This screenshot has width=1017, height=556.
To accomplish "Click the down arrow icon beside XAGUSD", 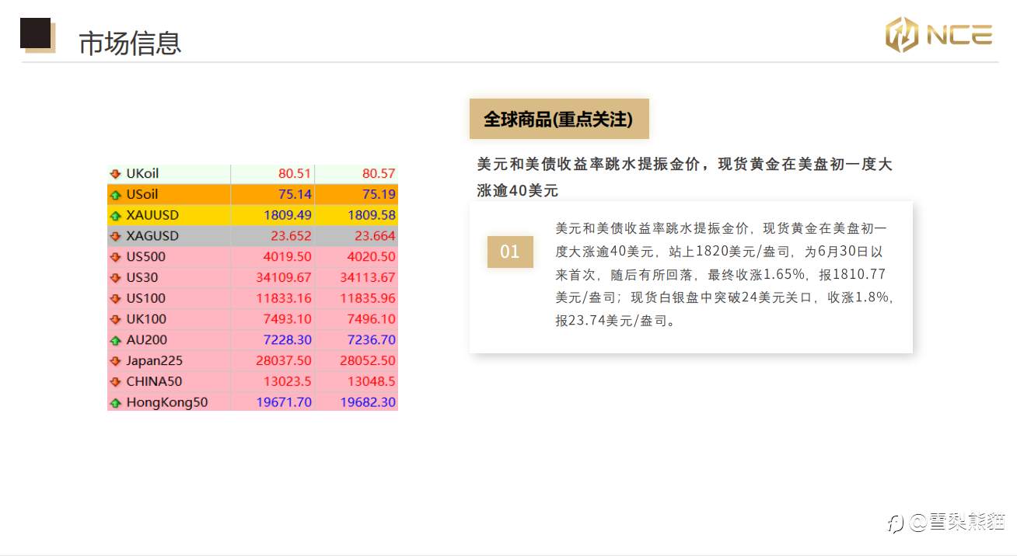I will pos(116,236).
